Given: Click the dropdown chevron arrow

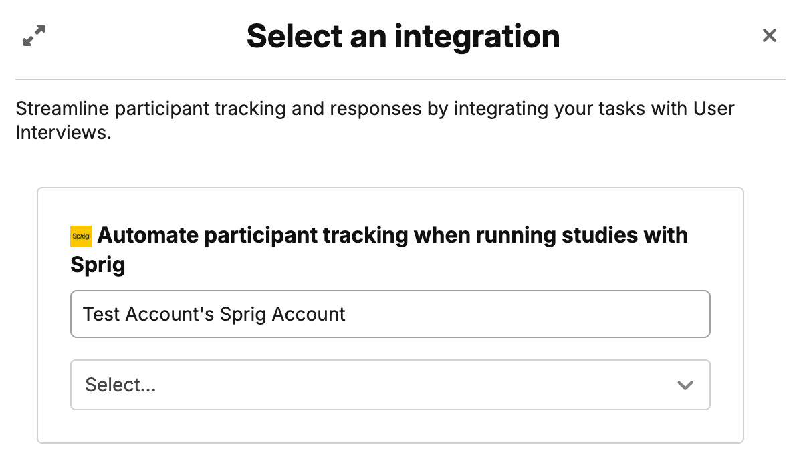Looking at the screenshot, I should (685, 385).
